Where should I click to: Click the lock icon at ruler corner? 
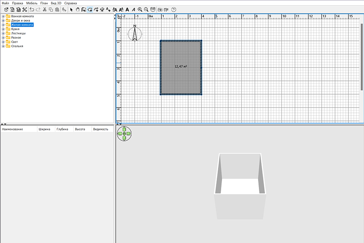tap(119, 17)
